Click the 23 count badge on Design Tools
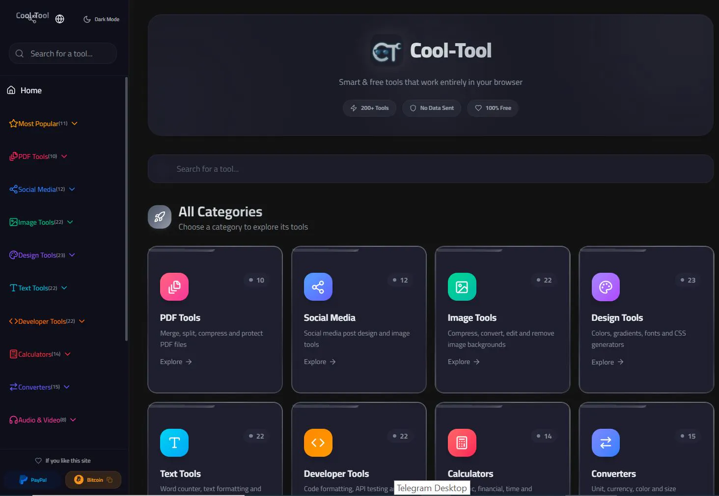Image resolution: width=719 pixels, height=496 pixels. tap(688, 280)
